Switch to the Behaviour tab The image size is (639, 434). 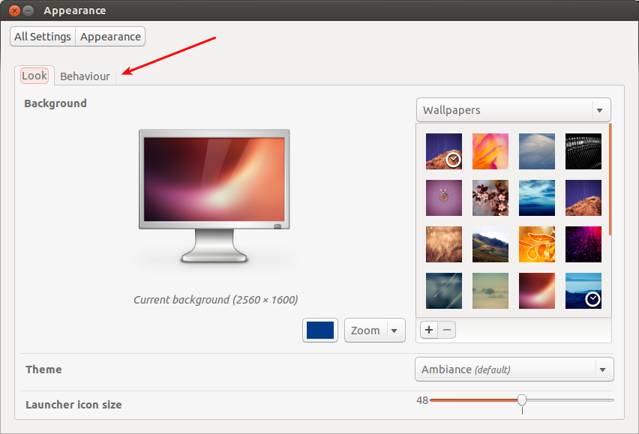pyautogui.click(x=85, y=76)
